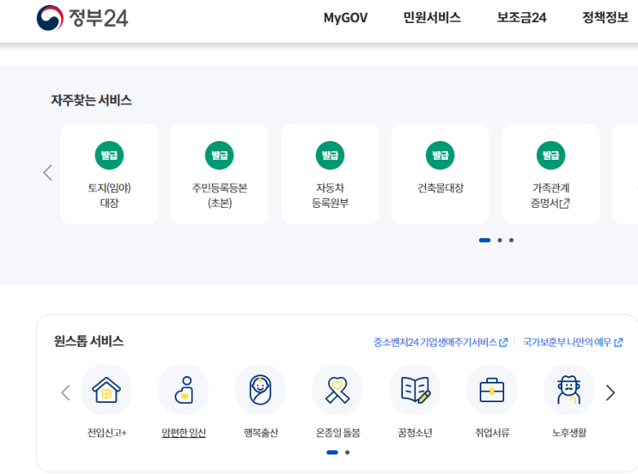
Task: Click the 발급 badge on 가족관계 증명서
Action: [x=551, y=155]
